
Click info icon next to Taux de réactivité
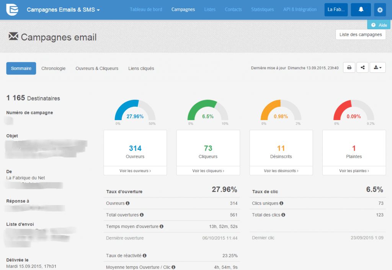coord(144,255)
